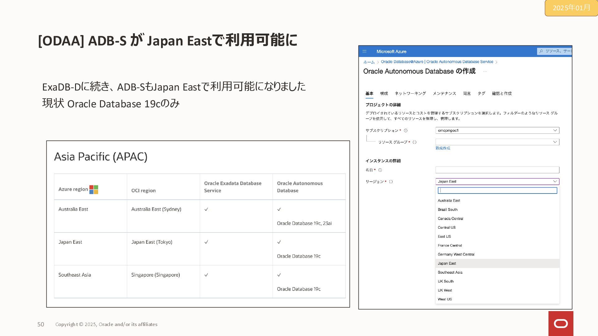The image size is (598, 336).
Task: Switch to the 確認と作成 tab
Action: click(x=501, y=94)
